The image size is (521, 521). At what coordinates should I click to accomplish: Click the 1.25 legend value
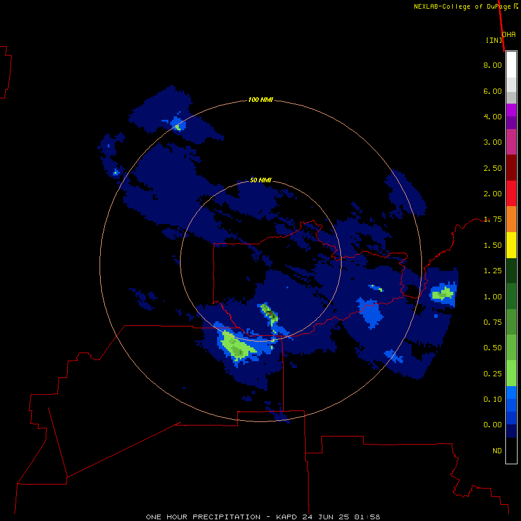493,271
